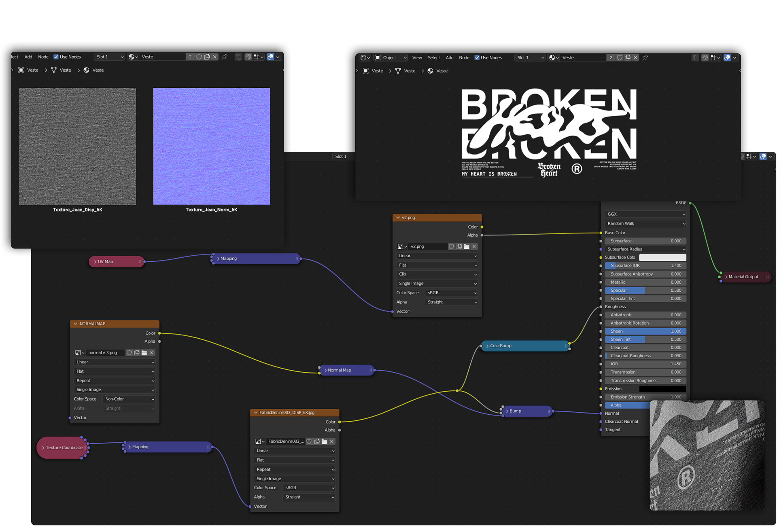Viewport: 777px width, 528px height.
Task: Click pin icon in jean textures window header
Action: 225,57
